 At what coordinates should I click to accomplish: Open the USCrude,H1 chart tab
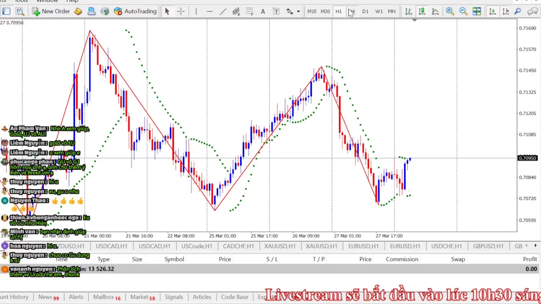[x=197, y=246]
